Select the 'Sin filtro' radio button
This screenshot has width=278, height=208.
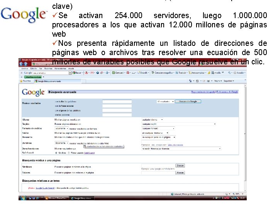pos(56,153)
